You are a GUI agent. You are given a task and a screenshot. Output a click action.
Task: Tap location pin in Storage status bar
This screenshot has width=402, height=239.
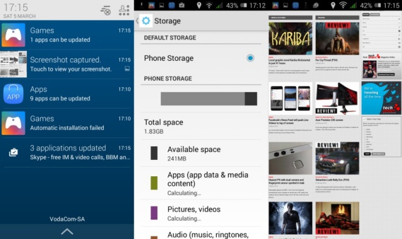point(199,5)
